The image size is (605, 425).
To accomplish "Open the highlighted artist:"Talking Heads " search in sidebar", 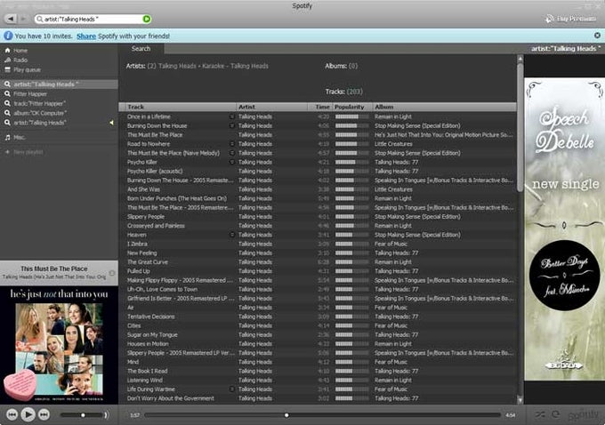I will pyautogui.click(x=59, y=84).
